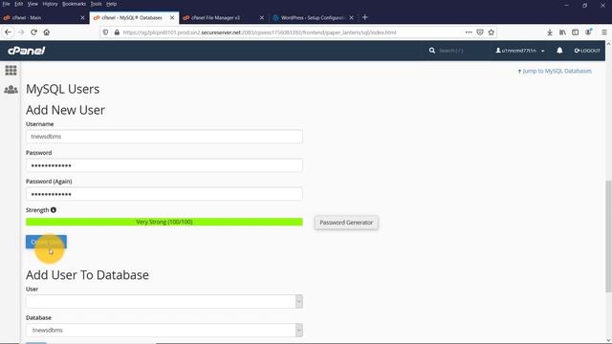Focus the Username input field

pos(164,137)
